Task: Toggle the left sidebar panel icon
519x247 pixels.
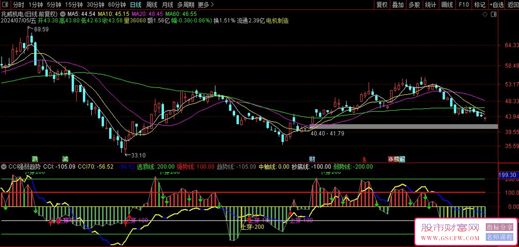Action: coord(5,5)
